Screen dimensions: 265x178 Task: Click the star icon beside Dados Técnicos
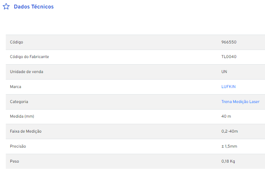(x=6, y=7)
